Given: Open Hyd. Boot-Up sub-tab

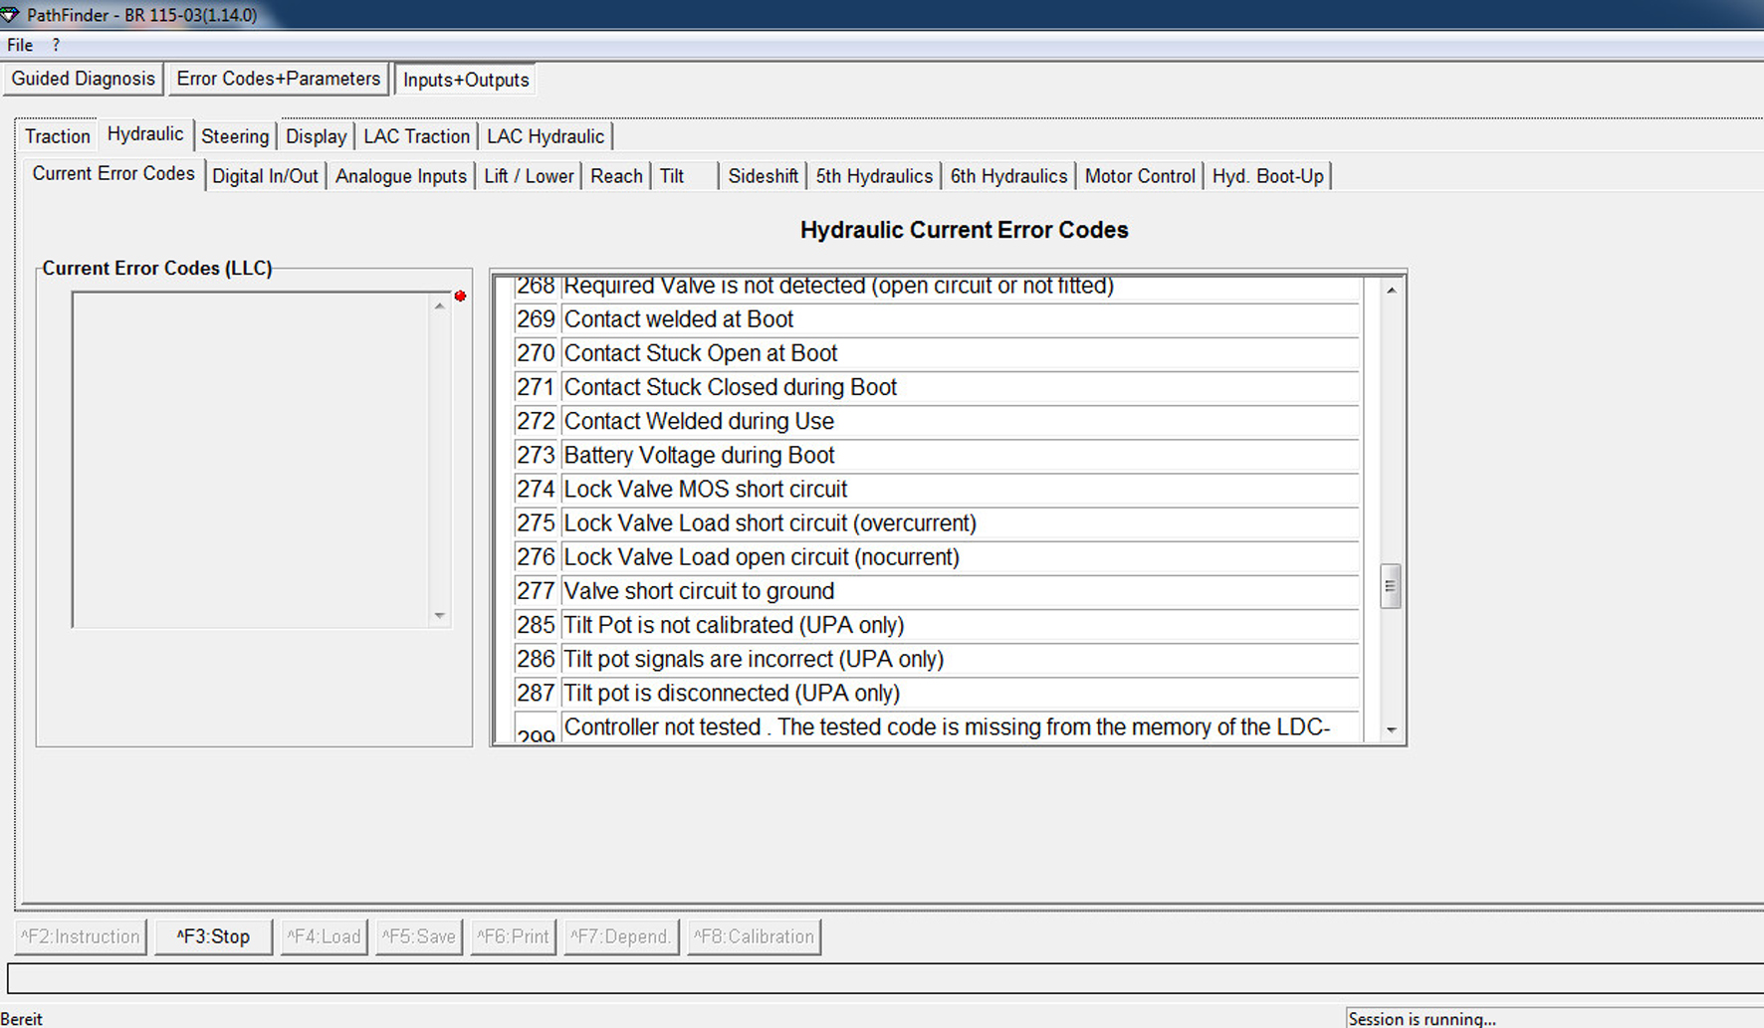Looking at the screenshot, I should click(1267, 176).
